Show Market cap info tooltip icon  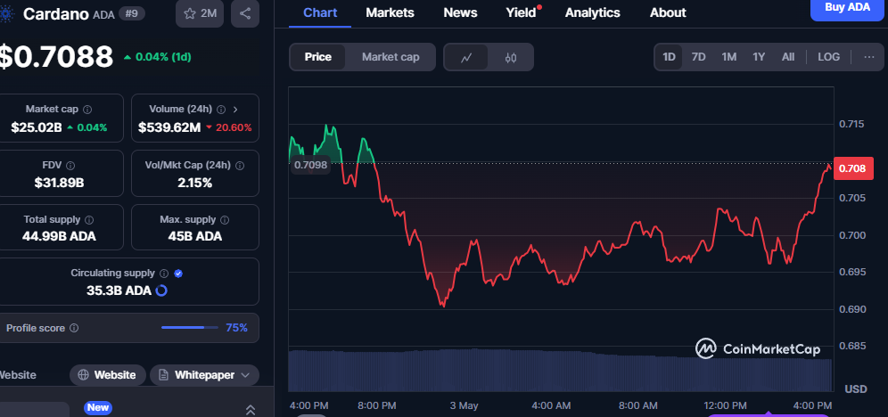pyautogui.click(x=87, y=110)
